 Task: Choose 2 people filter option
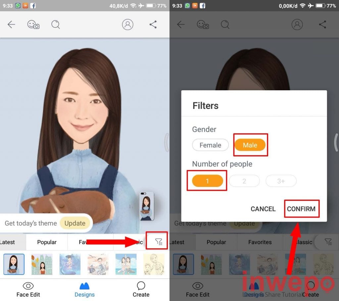point(244,181)
